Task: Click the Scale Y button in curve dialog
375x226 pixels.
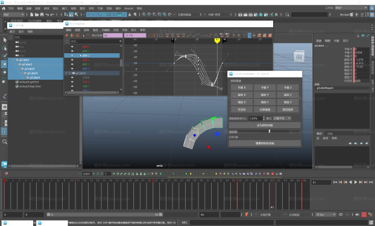Action: [x=265, y=102]
